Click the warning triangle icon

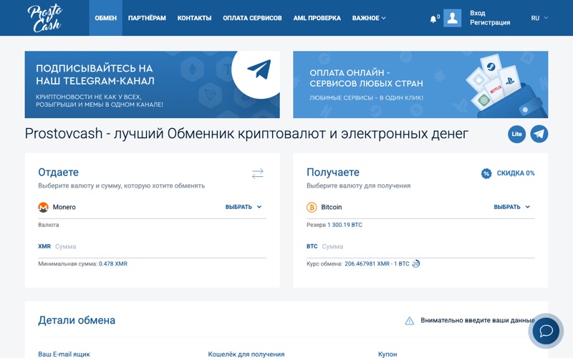409,321
